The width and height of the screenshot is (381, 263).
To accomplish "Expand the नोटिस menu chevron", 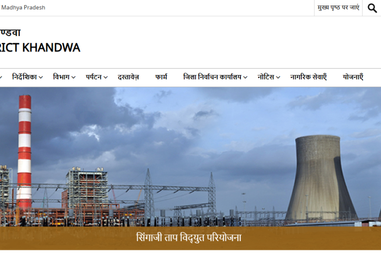I will [278, 78].
